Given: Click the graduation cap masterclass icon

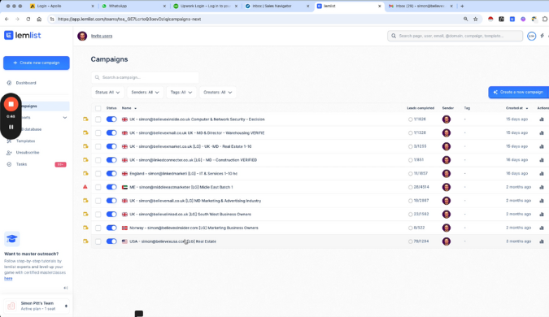Looking at the screenshot, I should tap(12, 239).
